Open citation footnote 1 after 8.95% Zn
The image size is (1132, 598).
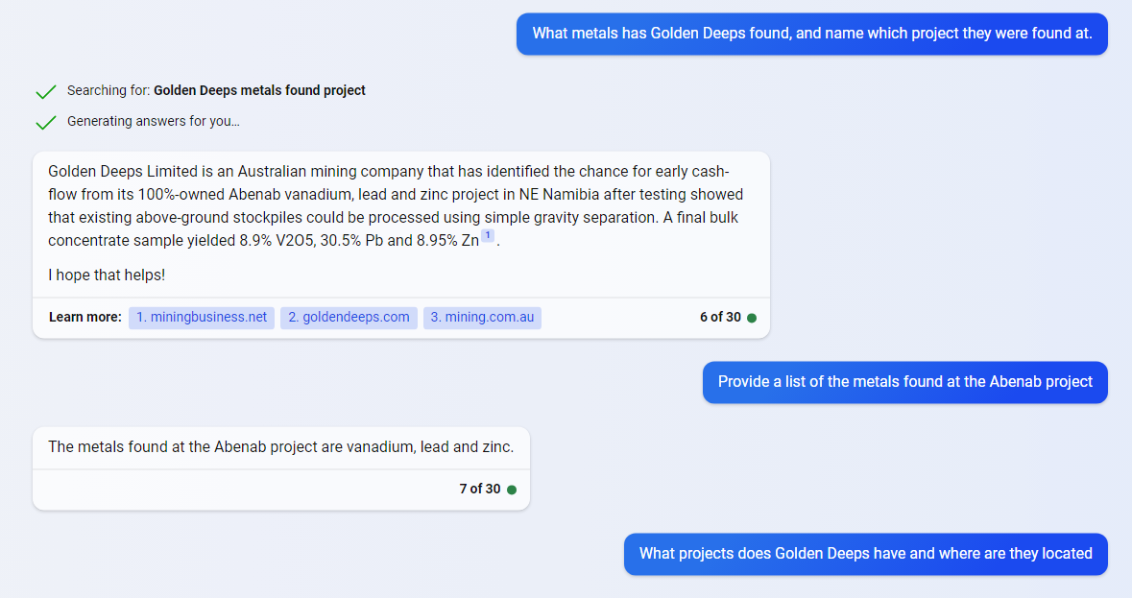[488, 236]
